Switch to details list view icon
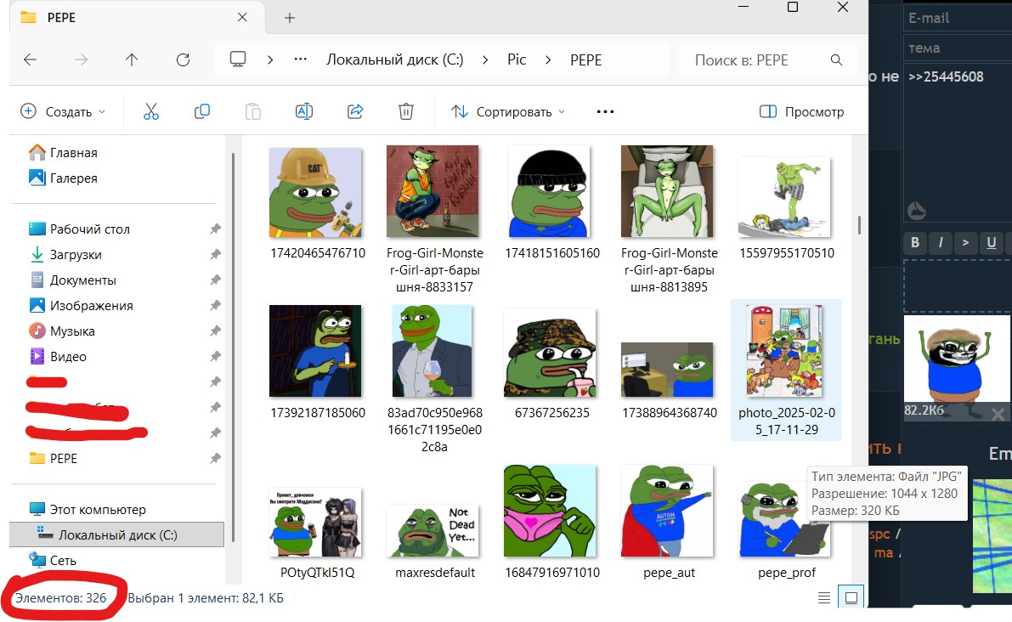 point(824,598)
